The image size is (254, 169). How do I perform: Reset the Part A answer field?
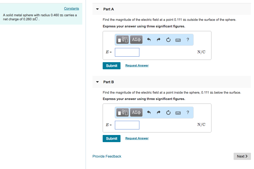168,40
